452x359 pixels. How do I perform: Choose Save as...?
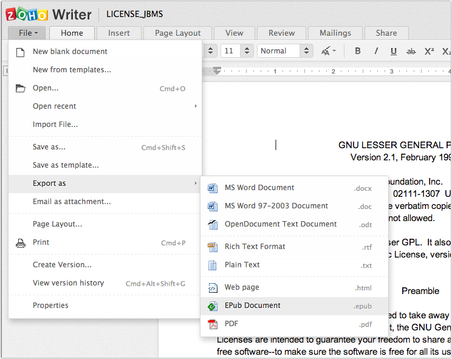tap(105, 147)
